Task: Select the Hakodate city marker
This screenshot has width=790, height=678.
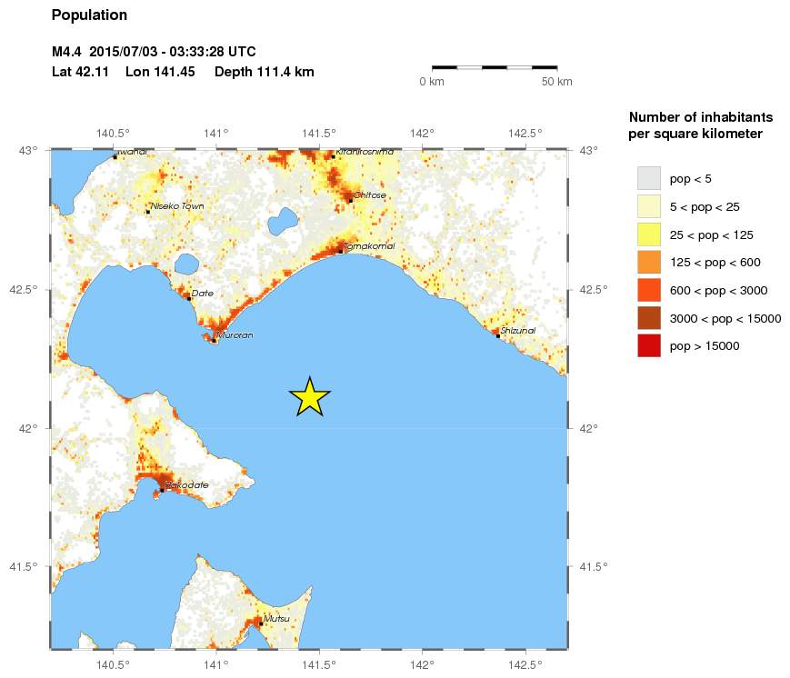Action: click(162, 490)
